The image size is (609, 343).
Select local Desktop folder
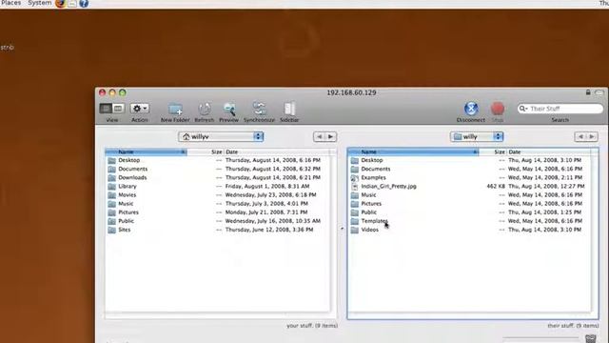[x=129, y=160]
